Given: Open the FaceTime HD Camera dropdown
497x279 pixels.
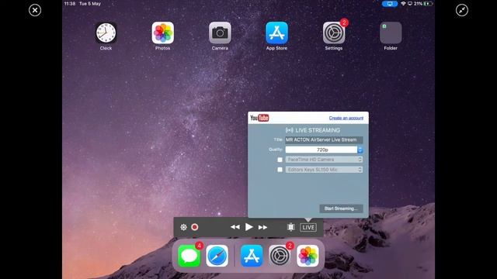Looking at the screenshot, I should 324,160.
